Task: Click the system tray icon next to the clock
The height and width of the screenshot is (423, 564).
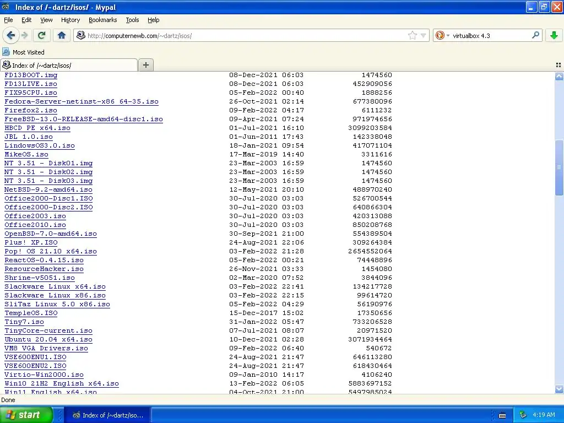Action: [x=523, y=415]
